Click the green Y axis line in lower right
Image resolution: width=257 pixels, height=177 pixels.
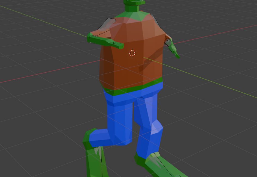coord(218,84)
